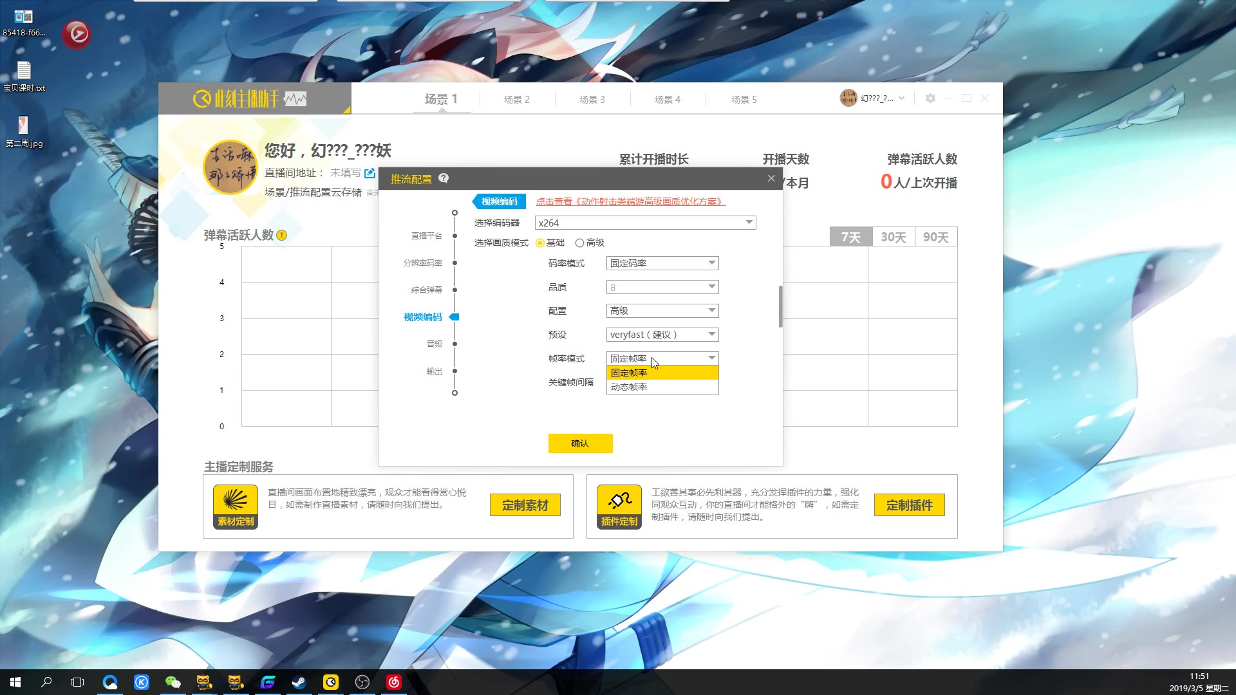Expand 品质 dropdown selector
This screenshot has height=695, width=1236.
pos(713,287)
